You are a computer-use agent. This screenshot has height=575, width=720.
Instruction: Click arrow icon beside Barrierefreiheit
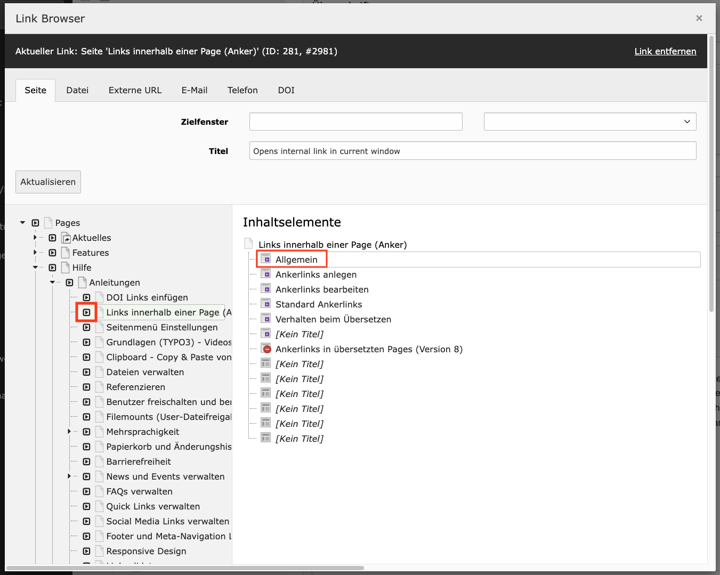[x=86, y=461]
